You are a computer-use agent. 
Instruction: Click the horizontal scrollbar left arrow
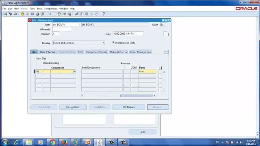click(x=83, y=96)
